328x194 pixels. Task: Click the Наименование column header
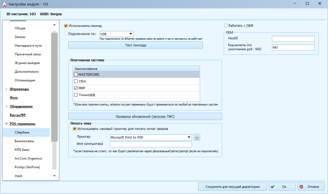[x=136, y=69]
